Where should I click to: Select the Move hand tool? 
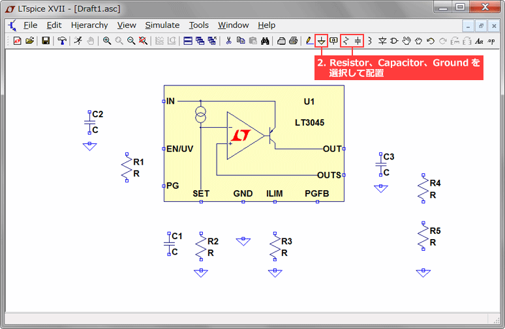[x=406, y=41]
